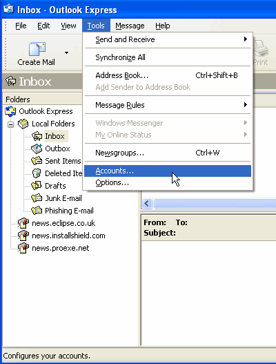
Task: Click the Create Mail toolbar icon
Action: point(37,49)
